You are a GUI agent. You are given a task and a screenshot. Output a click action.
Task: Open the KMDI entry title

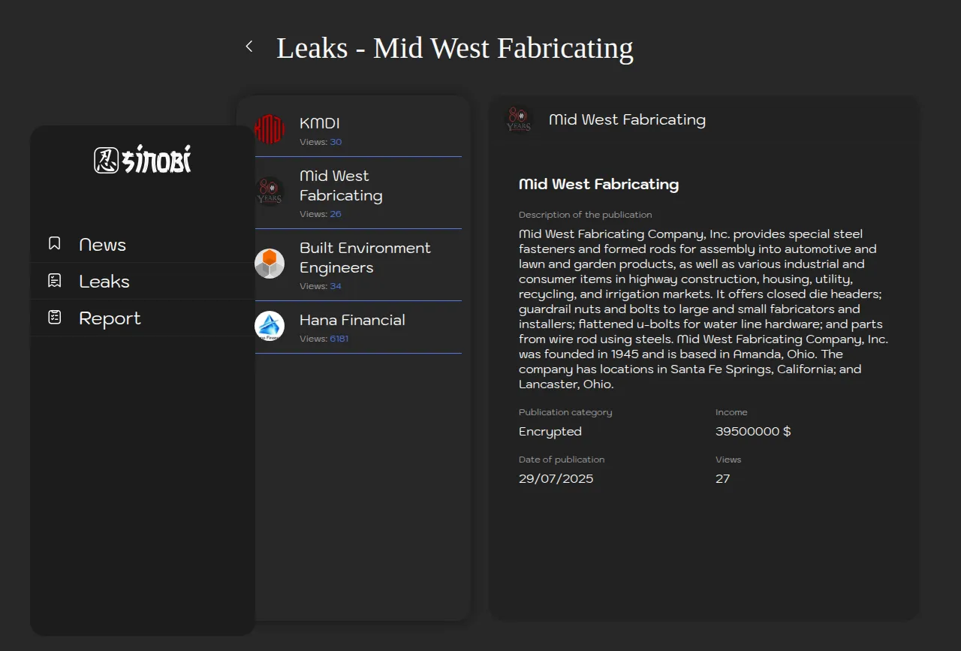click(x=320, y=123)
